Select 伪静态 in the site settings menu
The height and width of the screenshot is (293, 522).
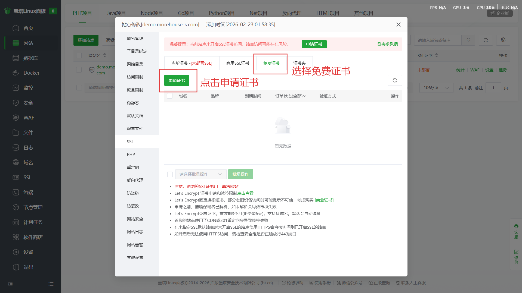coord(133,103)
